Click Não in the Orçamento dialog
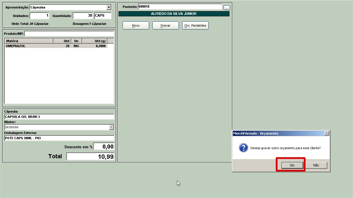The height and width of the screenshot is (198, 353). [316, 165]
